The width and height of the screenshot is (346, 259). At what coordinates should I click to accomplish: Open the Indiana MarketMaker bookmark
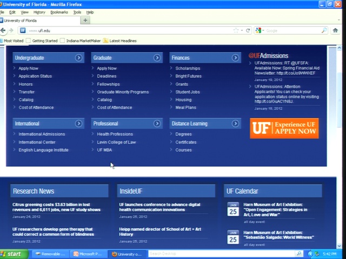tap(81, 41)
